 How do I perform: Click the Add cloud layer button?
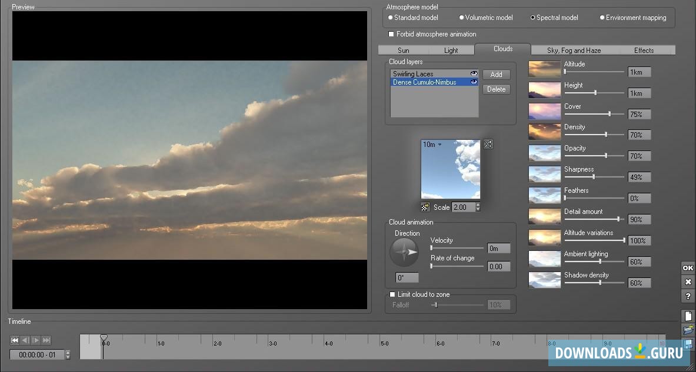coord(496,75)
